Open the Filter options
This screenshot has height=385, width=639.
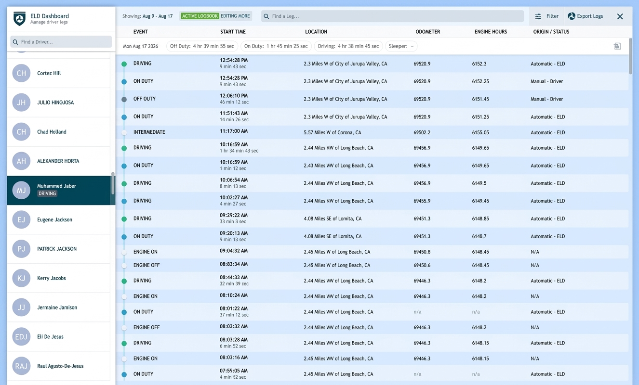[x=546, y=16]
